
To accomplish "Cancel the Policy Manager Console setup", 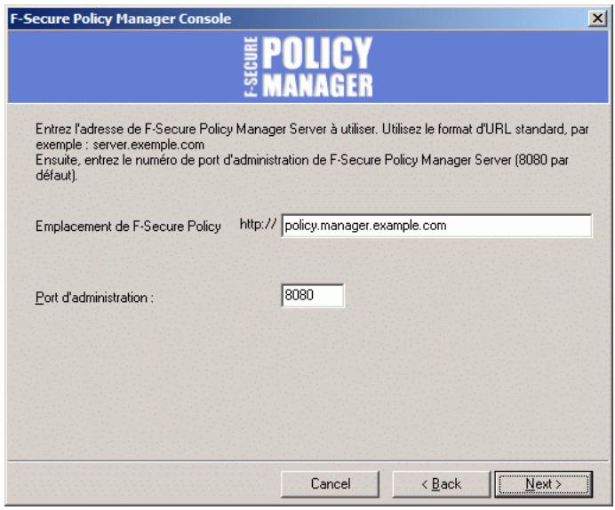I will pos(330,484).
